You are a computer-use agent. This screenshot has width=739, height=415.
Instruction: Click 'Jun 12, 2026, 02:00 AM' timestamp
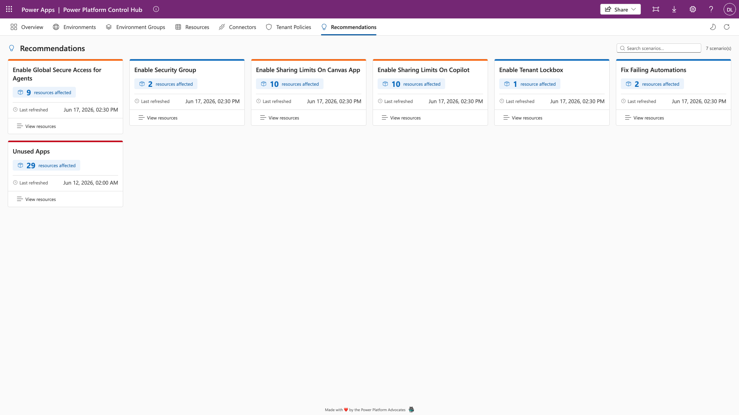click(x=90, y=183)
